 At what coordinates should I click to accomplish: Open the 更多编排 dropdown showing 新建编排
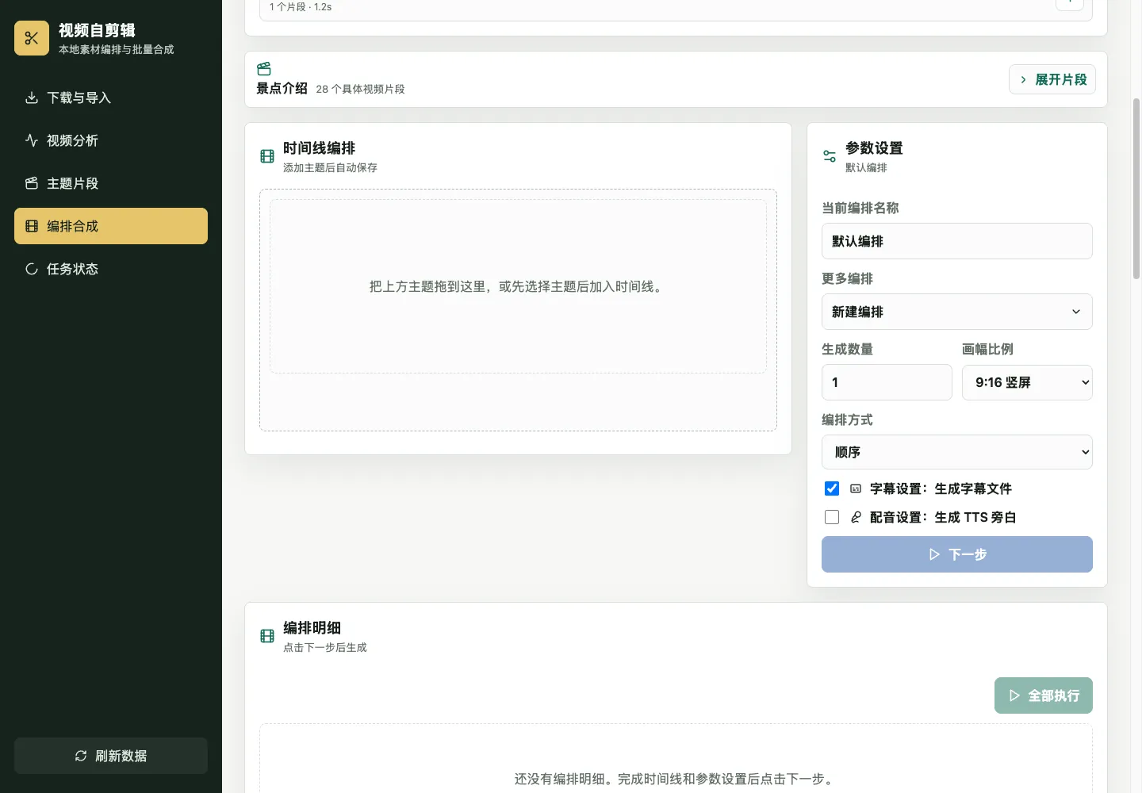click(957, 312)
